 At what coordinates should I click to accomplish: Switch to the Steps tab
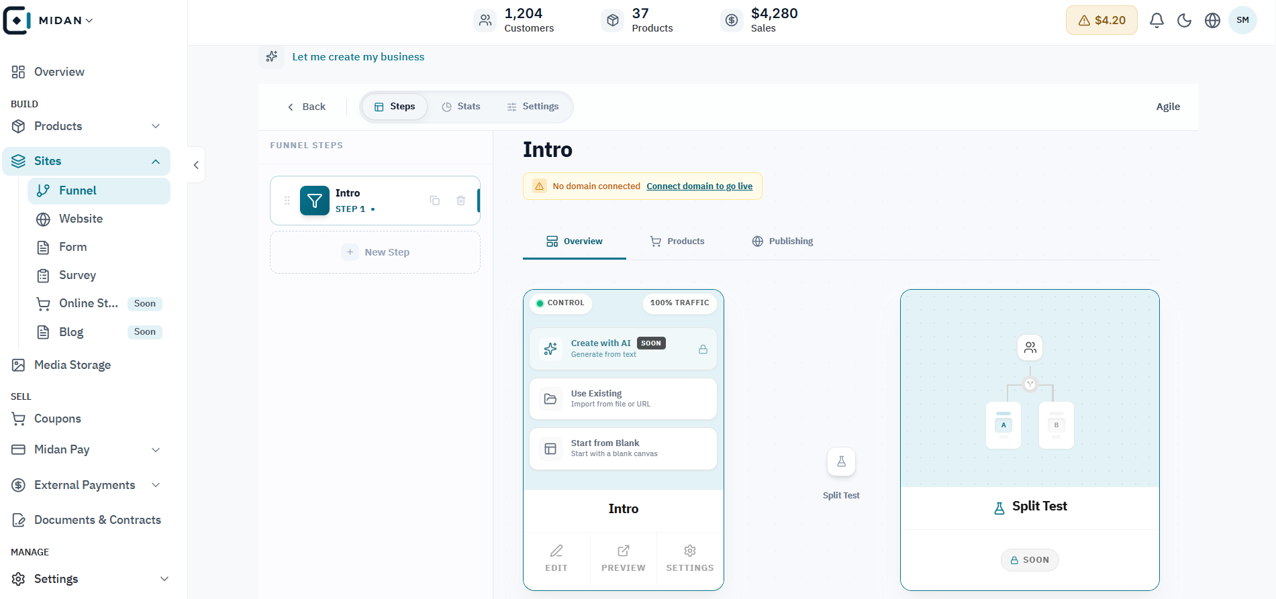click(x=395, y=107)
